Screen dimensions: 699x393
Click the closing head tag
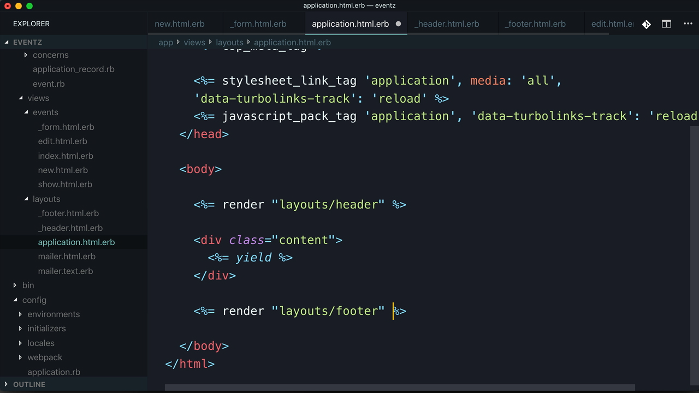(204, 134)
